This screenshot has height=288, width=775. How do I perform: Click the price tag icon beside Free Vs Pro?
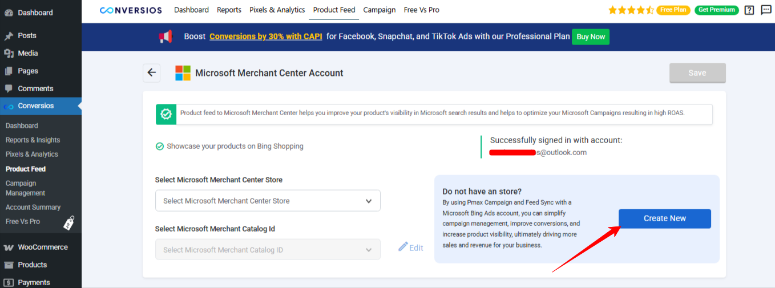click(x=69, y=222)
